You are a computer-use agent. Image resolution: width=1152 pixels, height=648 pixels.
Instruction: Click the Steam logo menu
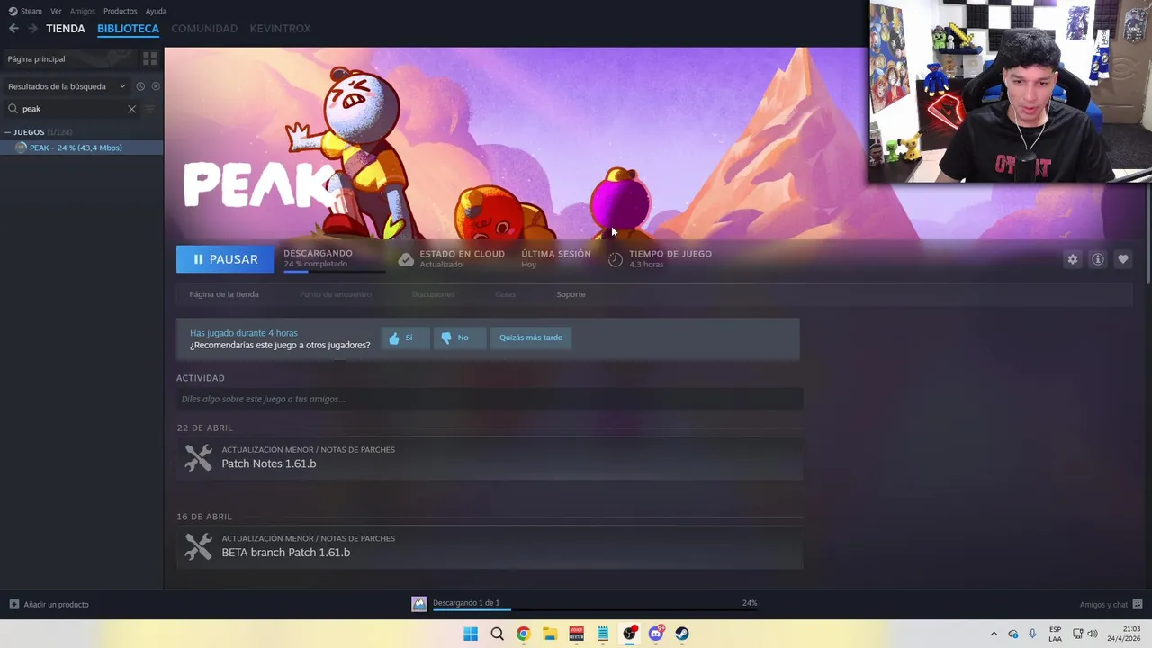(x=25, y=11)
